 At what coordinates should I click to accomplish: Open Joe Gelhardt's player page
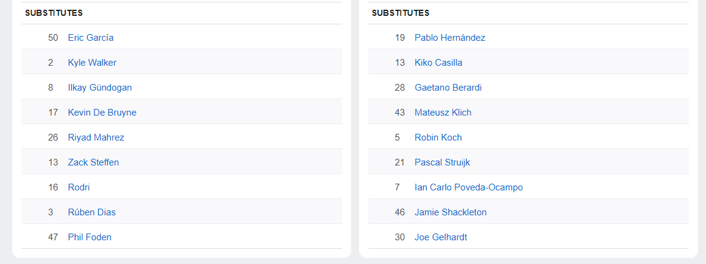click(x=440, y=237)
